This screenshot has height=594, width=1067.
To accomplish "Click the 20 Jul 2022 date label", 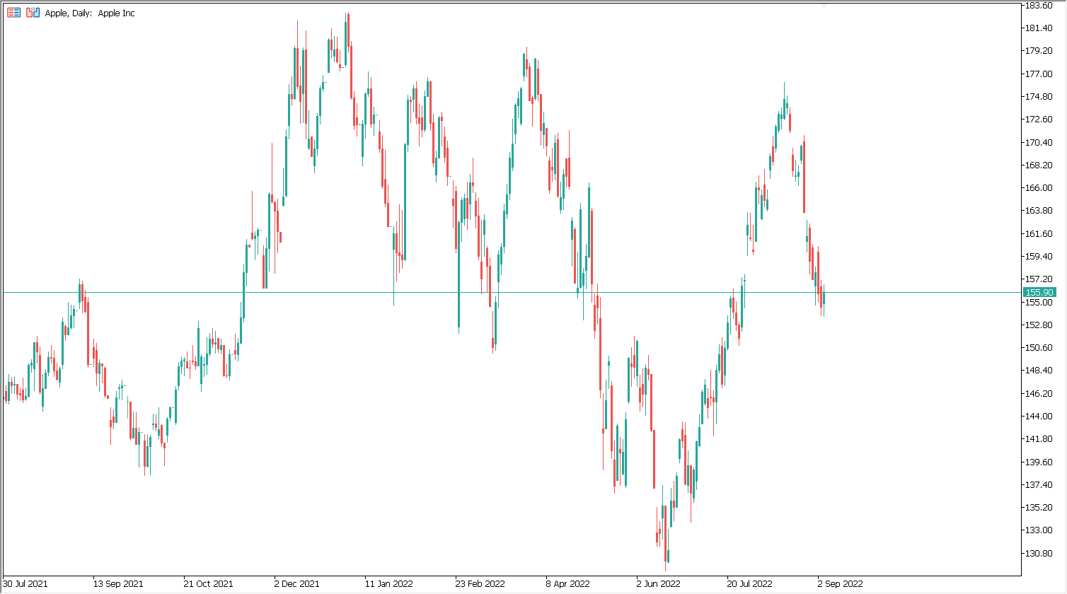I will (750, 584).
